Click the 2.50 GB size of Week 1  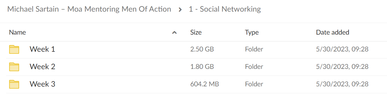coord(202,49)
